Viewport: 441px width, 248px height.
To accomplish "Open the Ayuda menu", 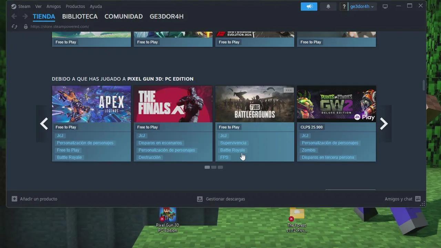I will click(x=96, y=6).
